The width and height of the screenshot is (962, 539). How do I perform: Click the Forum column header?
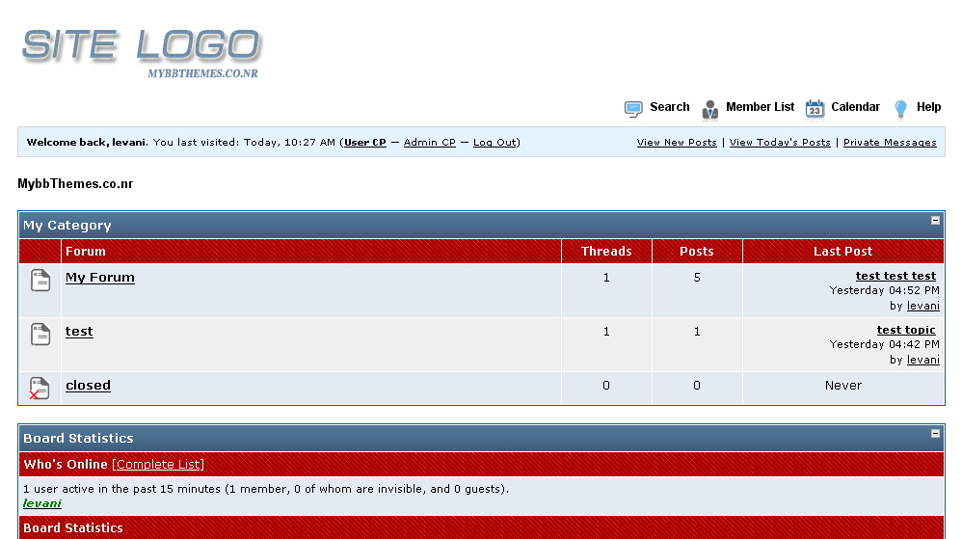point(85,251)
